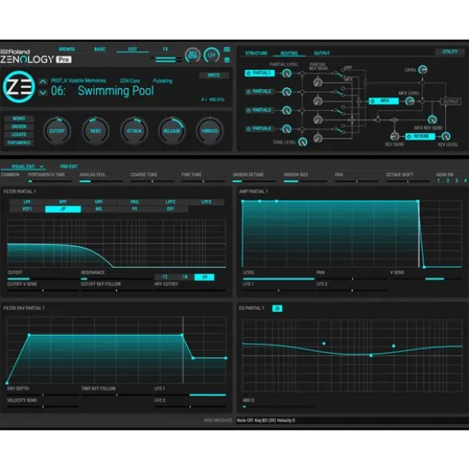
Task: Select ADSR SW partial 2
Action: click(448, 181)
